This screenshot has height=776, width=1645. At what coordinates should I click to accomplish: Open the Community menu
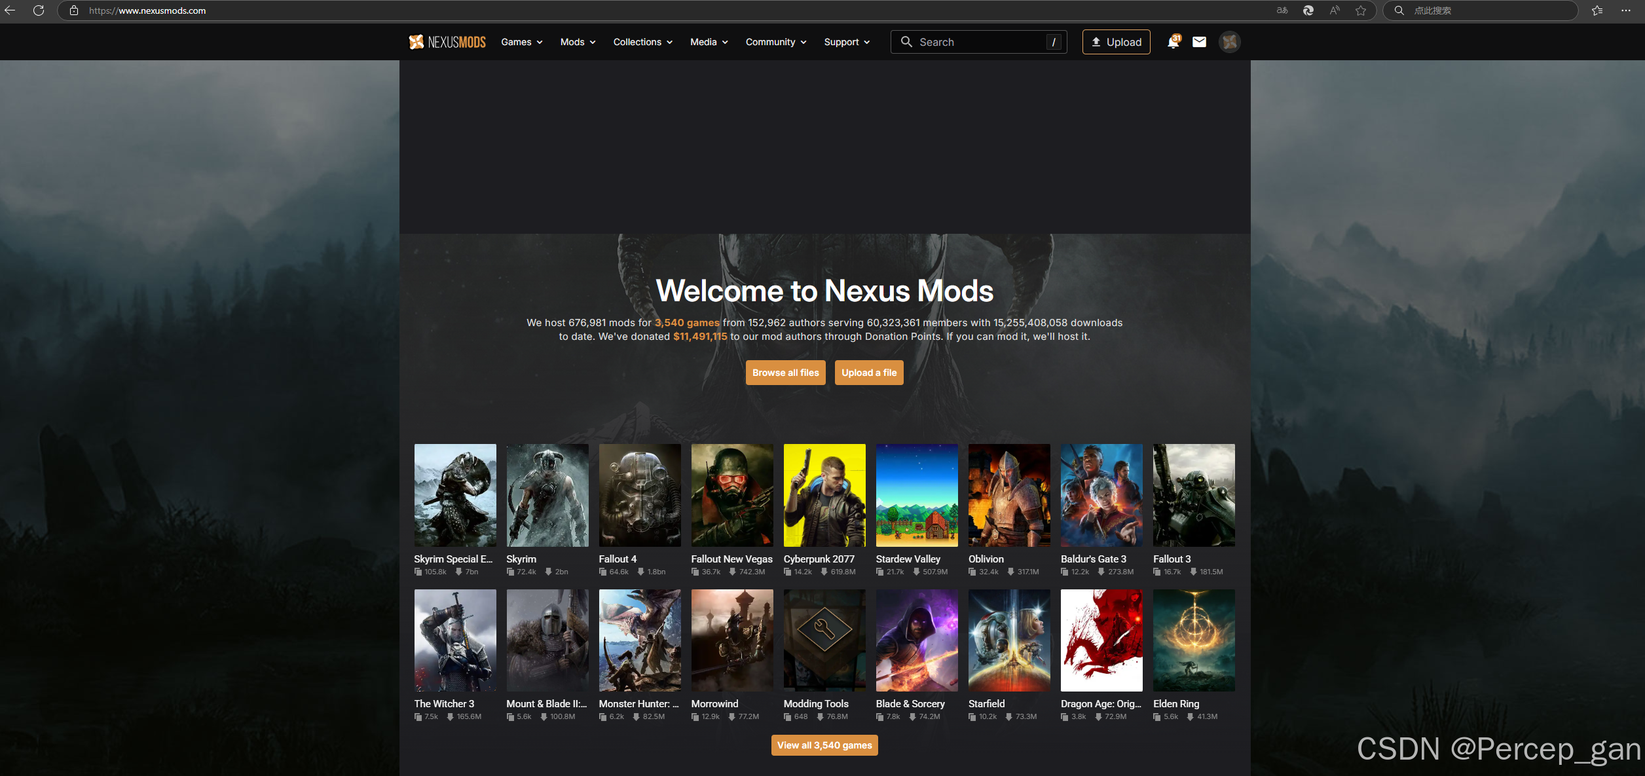tap(775, 42)
